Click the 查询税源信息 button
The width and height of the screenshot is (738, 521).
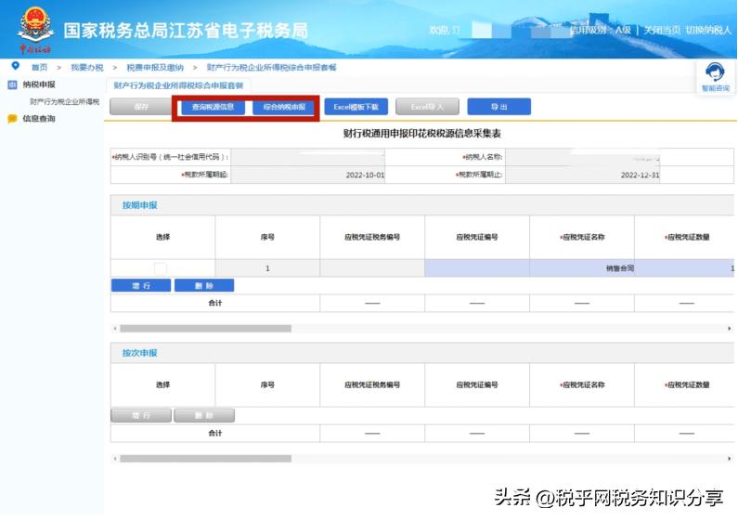[214, 107]
